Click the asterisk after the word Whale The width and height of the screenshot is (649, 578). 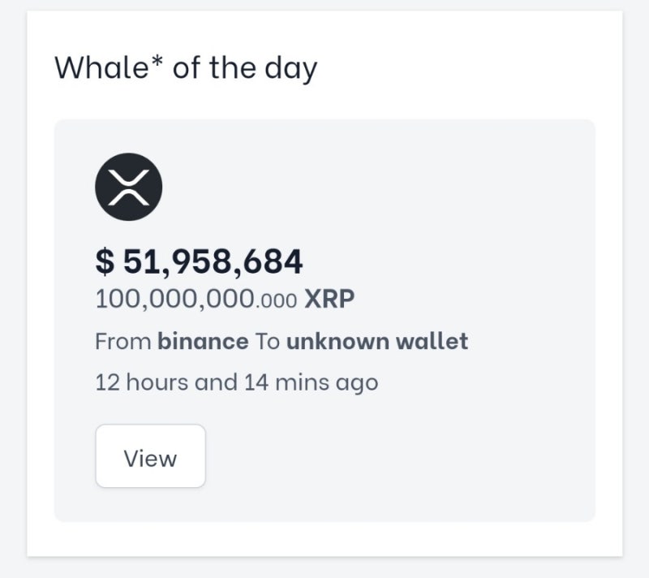point(157,63)
